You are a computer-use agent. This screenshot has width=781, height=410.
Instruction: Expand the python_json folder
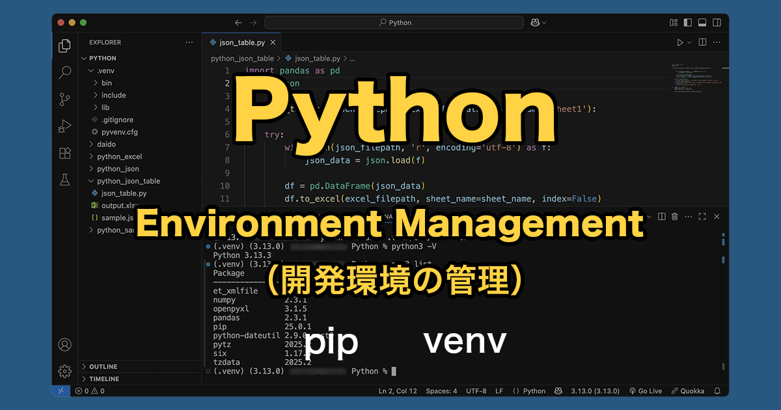tap(139, 169)
